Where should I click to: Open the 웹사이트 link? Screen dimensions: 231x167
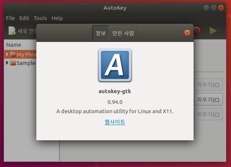[x=115, y=122]
